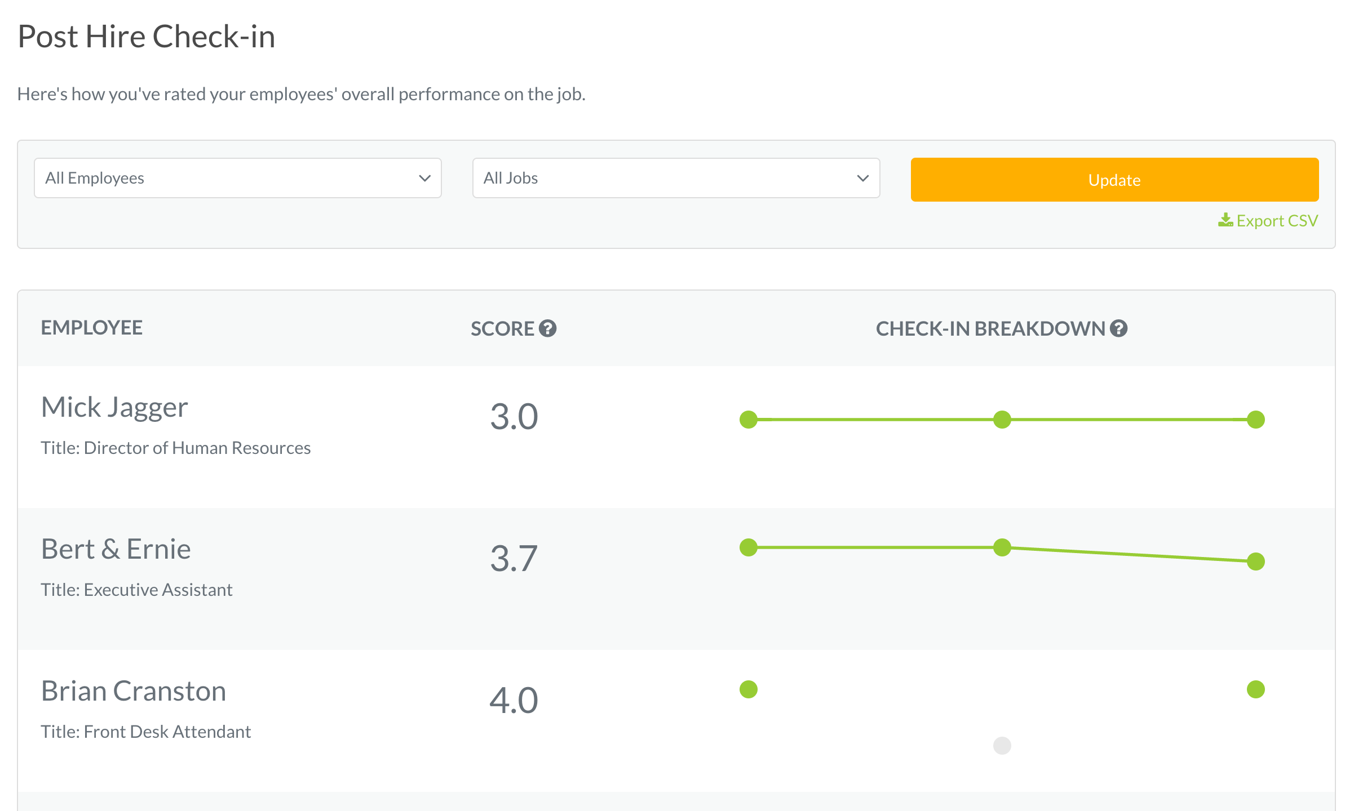Click Mick Jagger's first check-in dot
Image resolution: width=1354 pixels, height=811 pixels.
click(x=749, y=420)
